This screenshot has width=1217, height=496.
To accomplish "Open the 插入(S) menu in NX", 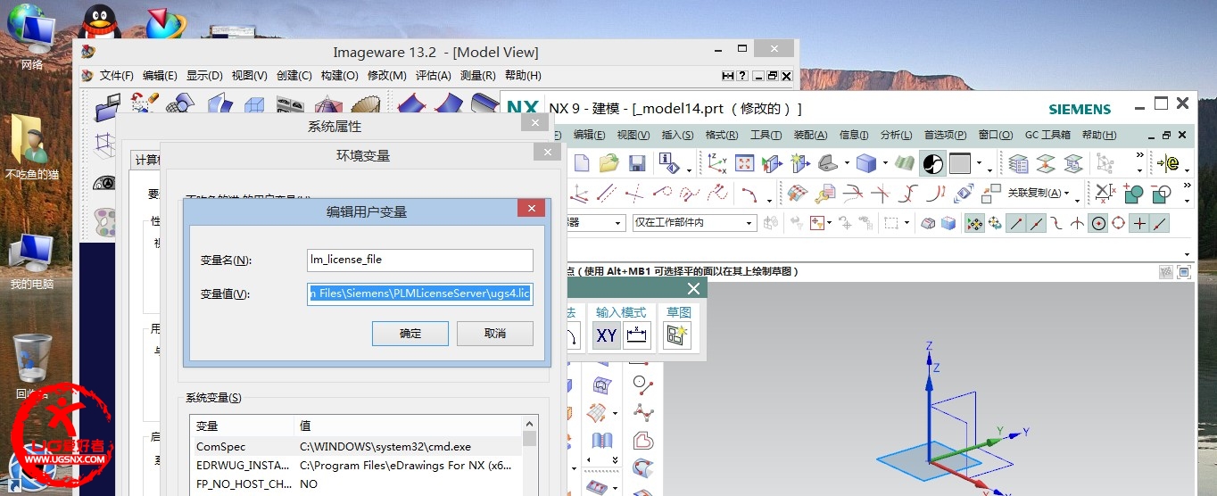I will click(x=677, y=136).
